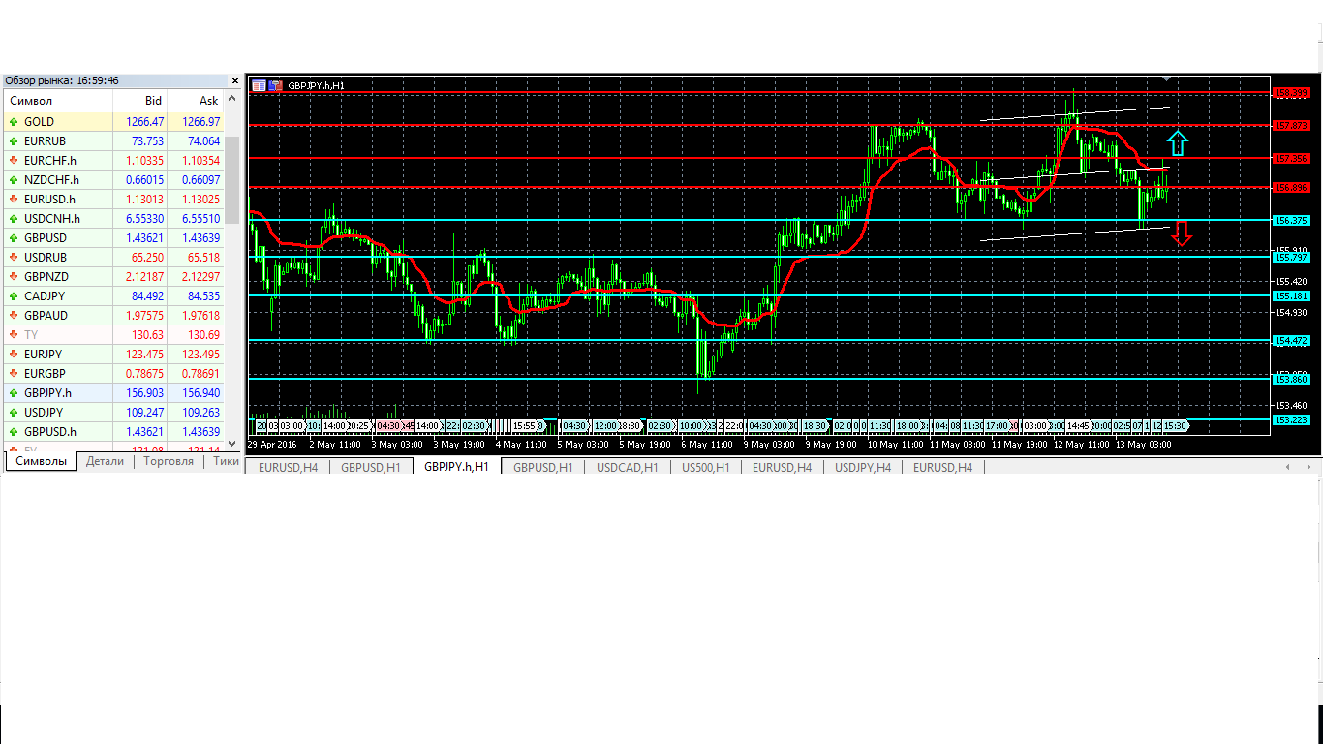1323x744 pixels.
Task: Click the direction arrow icon beside NZDCHF.h
Action: pyautogui.click(x=14, y=180)
